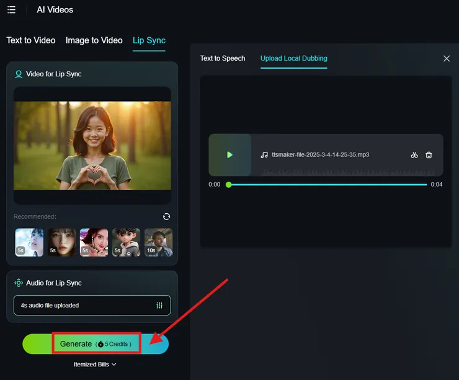Select the second recommended face thumbnail
Image resolution: width=459 pixels, height=380 pixels.
(61, 242)
